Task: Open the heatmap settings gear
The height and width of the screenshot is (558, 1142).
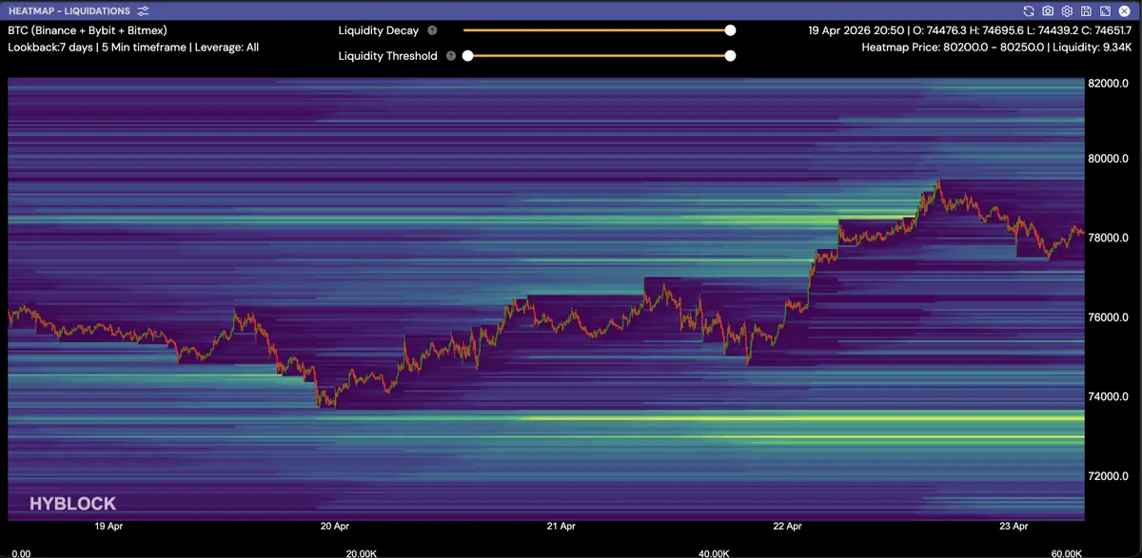Action: point(1067,10)
